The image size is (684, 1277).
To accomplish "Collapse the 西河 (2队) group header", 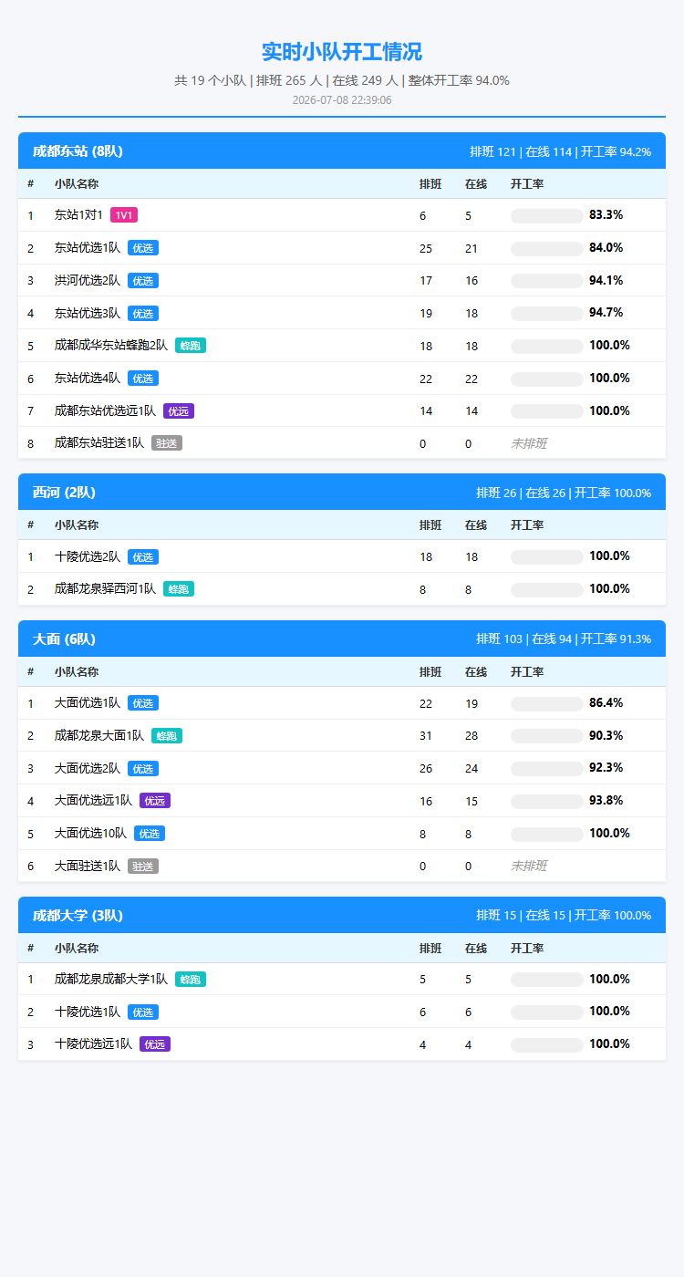I will 342,493.
